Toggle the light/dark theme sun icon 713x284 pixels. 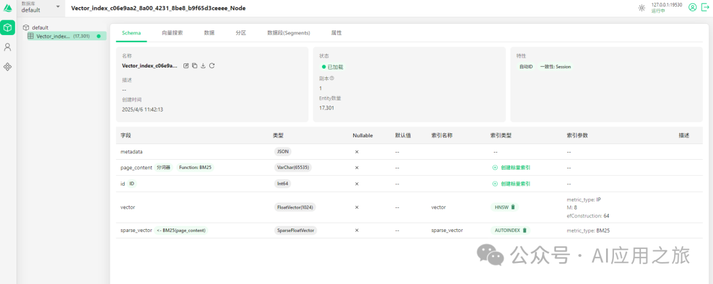click(642, 8)
